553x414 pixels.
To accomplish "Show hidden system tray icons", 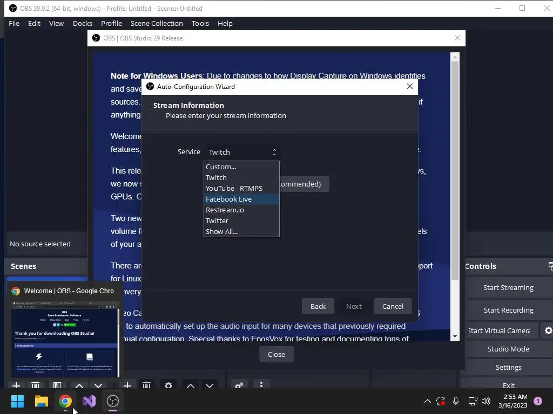I will pos(428,401).
